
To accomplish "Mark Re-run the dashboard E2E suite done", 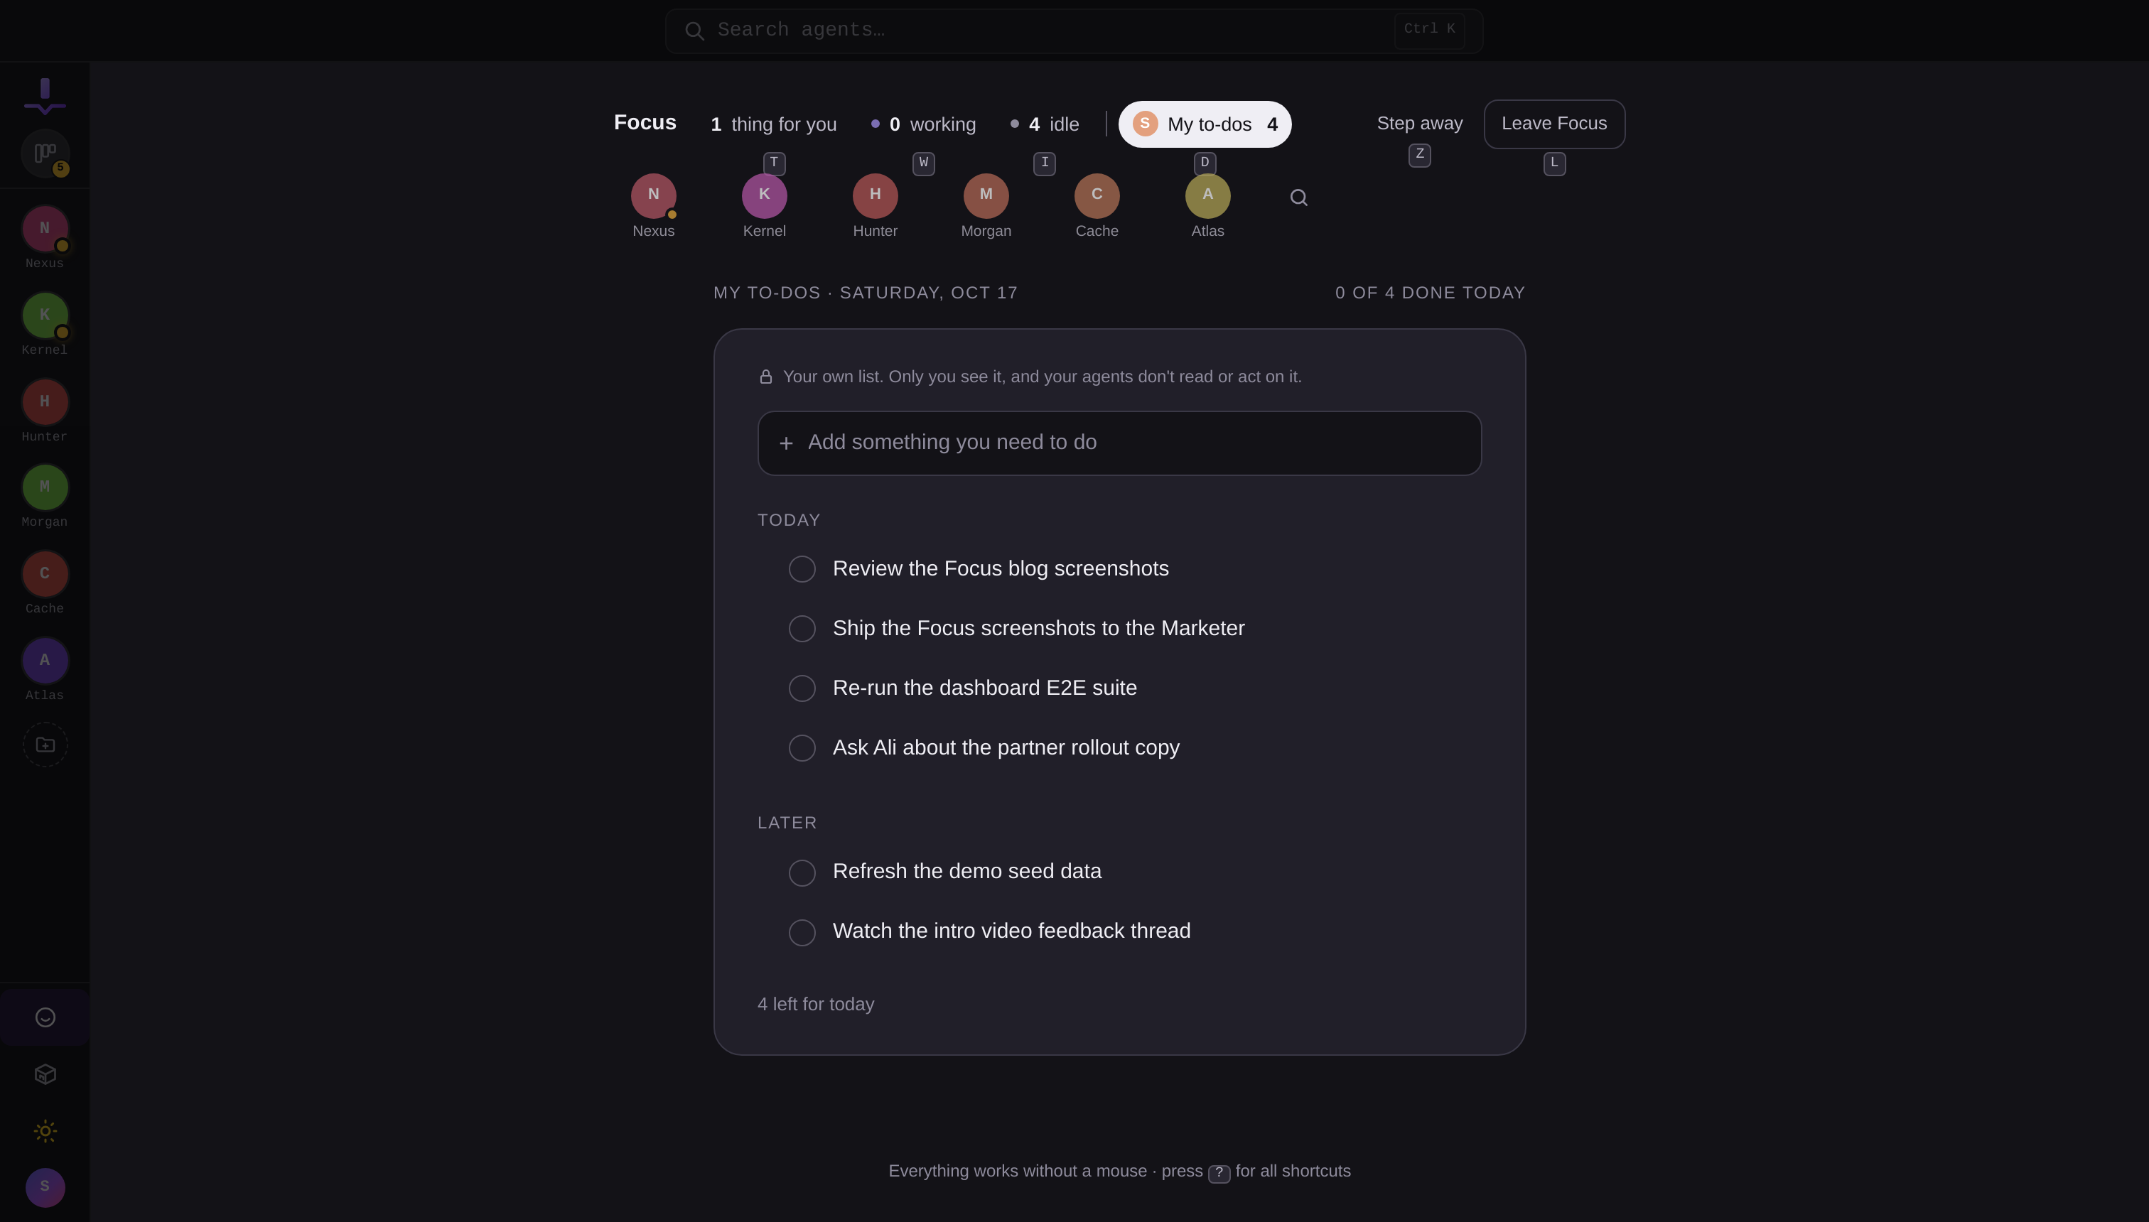I will coord(802,688).
